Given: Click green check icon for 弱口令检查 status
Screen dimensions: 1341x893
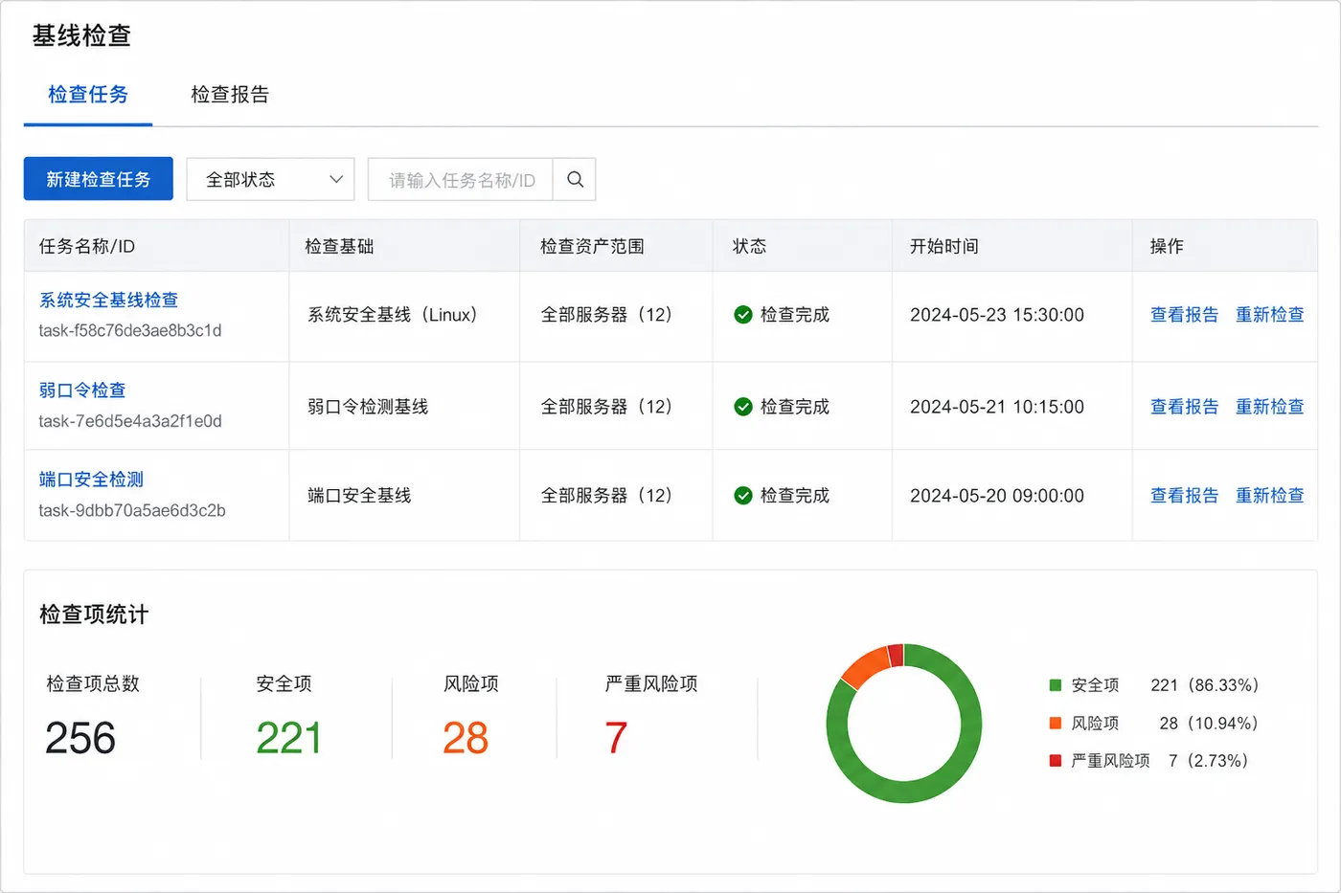Looking at the screenshot, I should (x=742, y=407).
